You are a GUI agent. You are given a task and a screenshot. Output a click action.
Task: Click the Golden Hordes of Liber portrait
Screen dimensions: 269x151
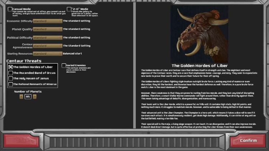(x=199, y=34)
